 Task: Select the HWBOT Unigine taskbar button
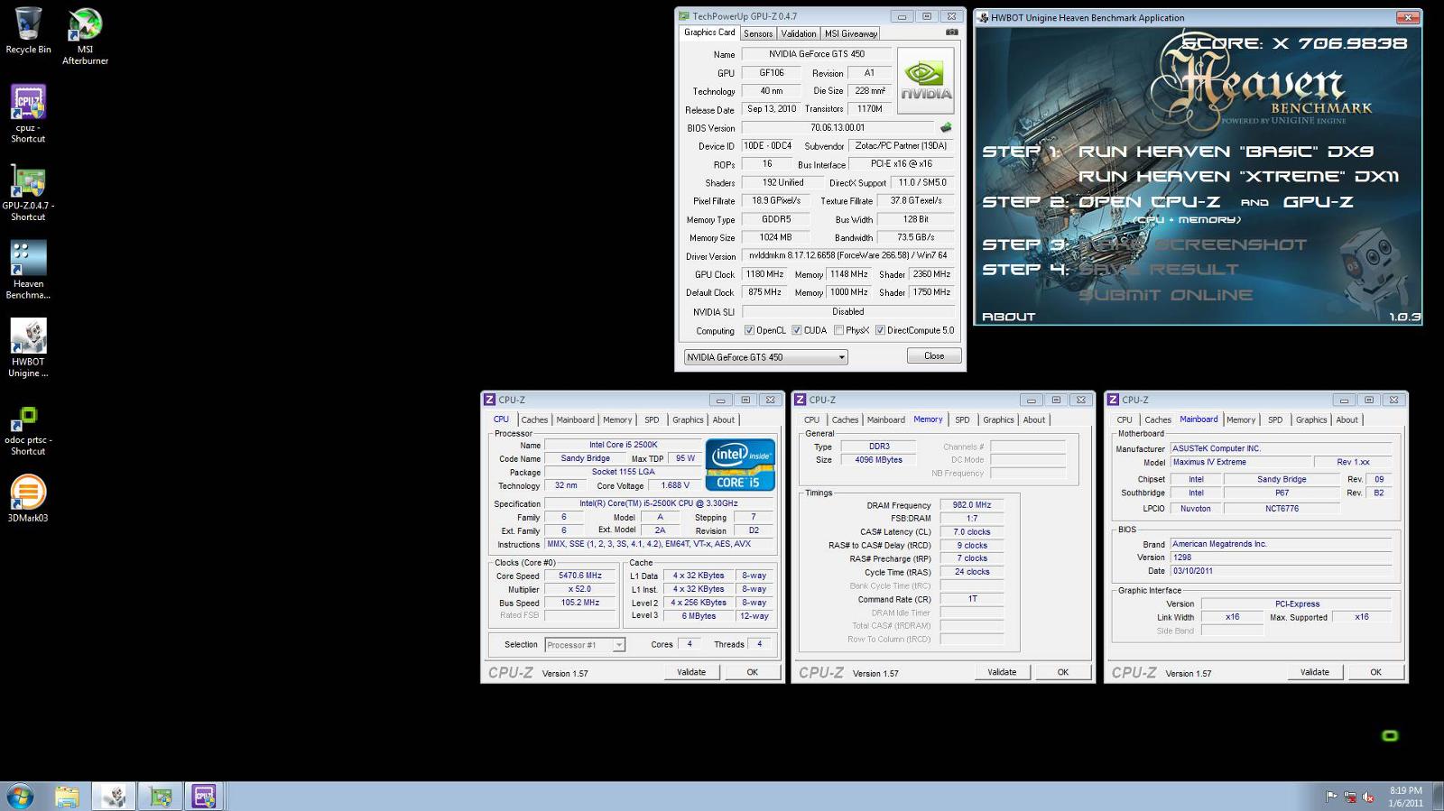pos(114,797)
